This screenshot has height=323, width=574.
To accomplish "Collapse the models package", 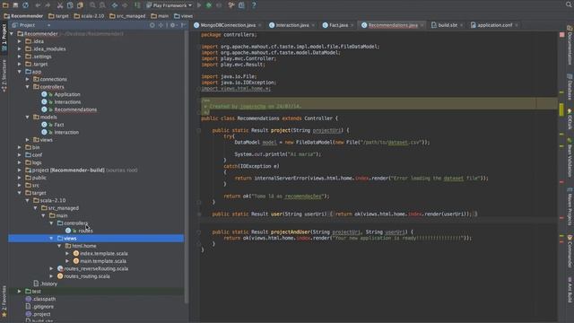I will [x=28, y=118].
